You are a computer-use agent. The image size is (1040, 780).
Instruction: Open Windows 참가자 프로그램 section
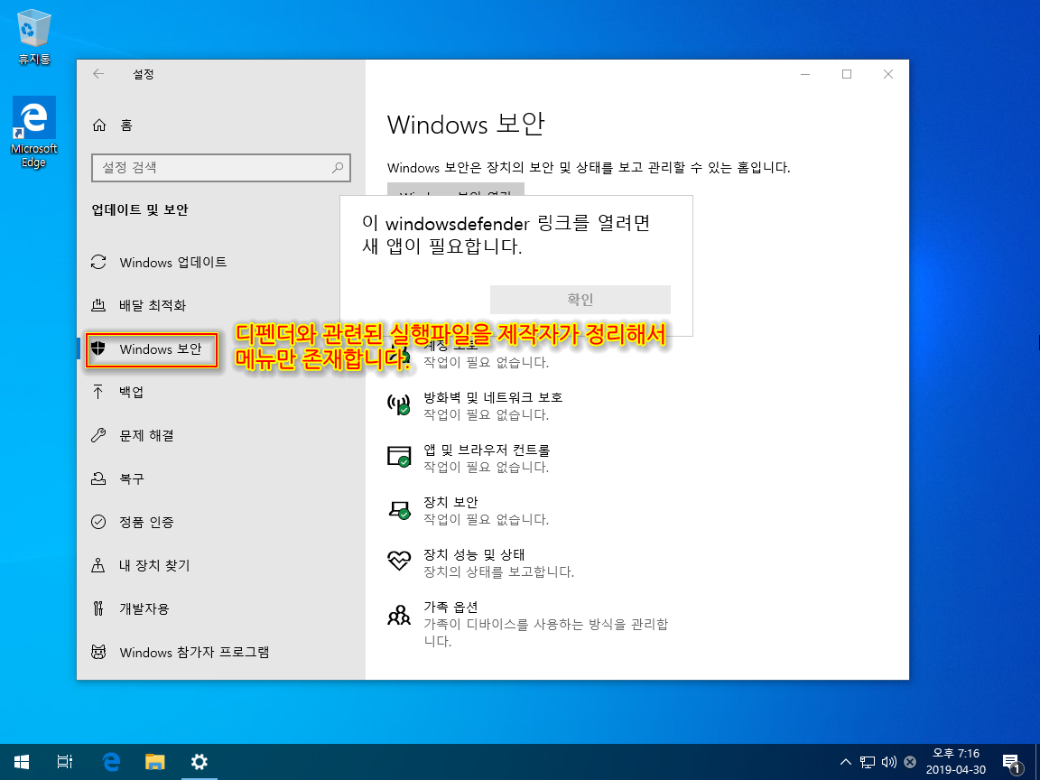click(x=221, y=652)
